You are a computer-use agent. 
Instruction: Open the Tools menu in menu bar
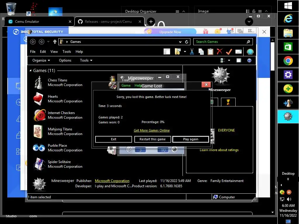(x=67, y=52)
